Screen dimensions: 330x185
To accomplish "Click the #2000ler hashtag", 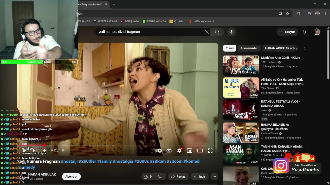I will point(87,161).
